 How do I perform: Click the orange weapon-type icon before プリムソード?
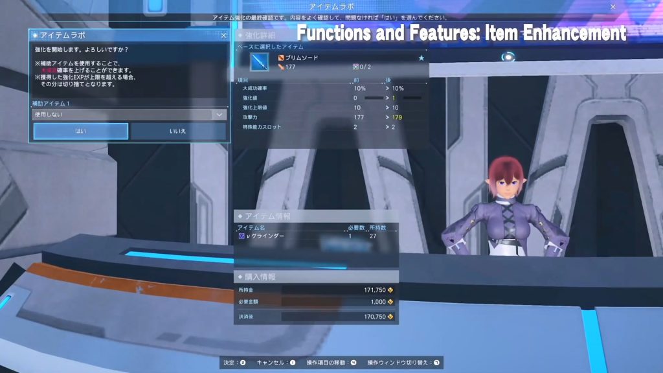coord(281,58)
